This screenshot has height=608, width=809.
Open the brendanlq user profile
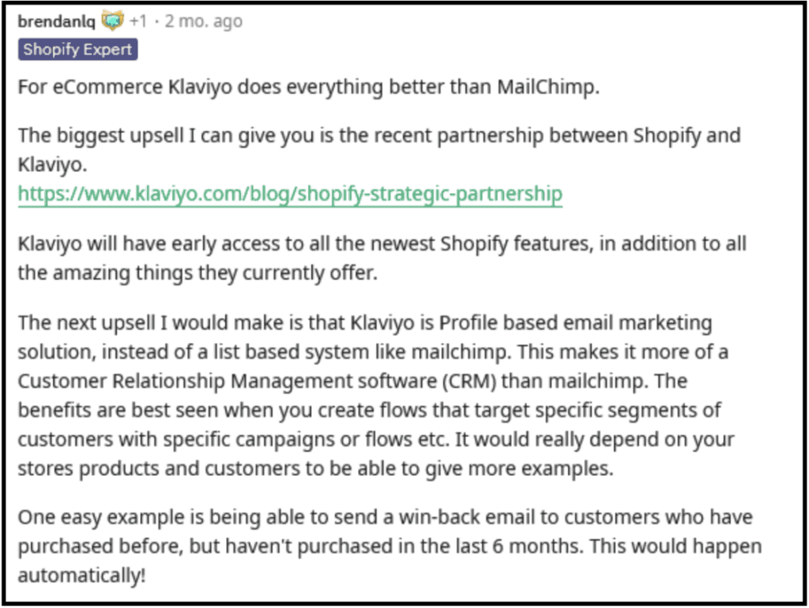click(x=56, y=21)
